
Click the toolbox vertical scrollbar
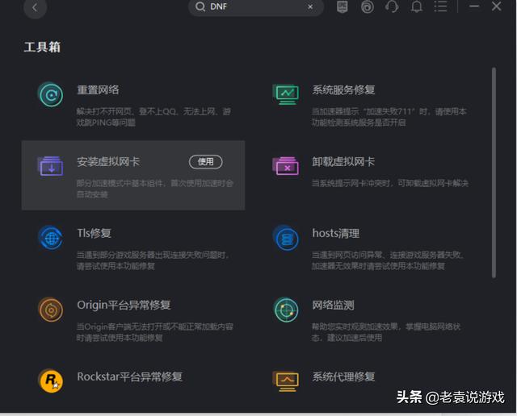pos(494,173)
